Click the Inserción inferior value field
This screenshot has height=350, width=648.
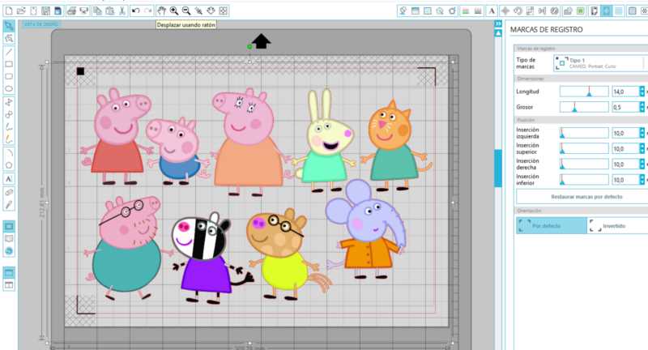pos(625,180)
